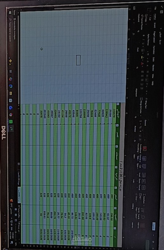Viewport: 164px width, 250px height.
Task: Open the View tab
Action: click(153, 76)
